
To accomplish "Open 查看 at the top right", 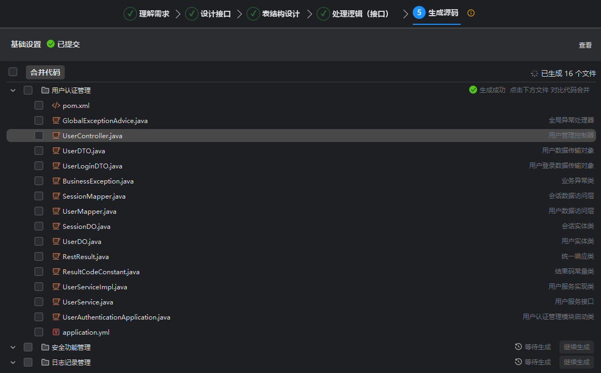I will click(x=585, y=45).
